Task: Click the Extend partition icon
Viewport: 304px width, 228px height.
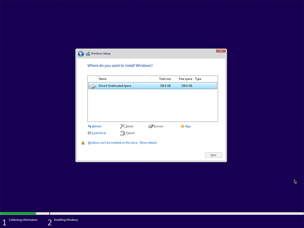Action: (123, 133)
